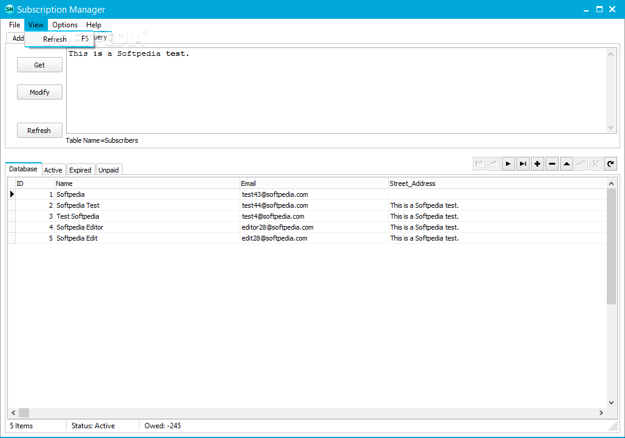Click grid vertical scrollbar down arrow

point(611,403)
